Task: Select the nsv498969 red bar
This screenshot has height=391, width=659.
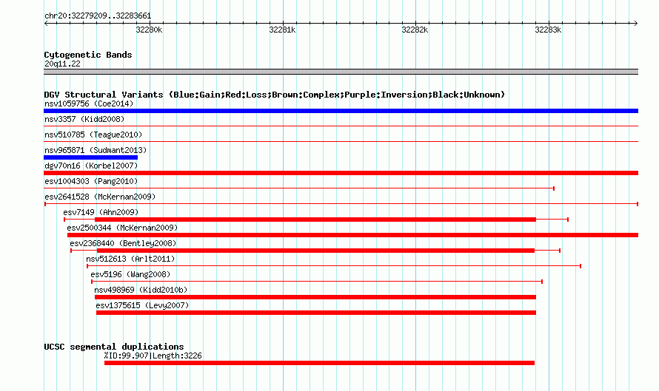Action: [x=315, y=297]
